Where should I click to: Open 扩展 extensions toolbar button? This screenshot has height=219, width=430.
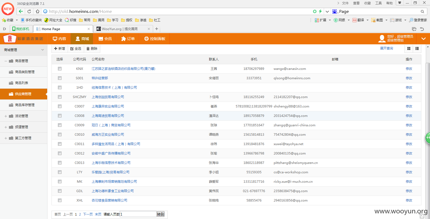[321, 20]
